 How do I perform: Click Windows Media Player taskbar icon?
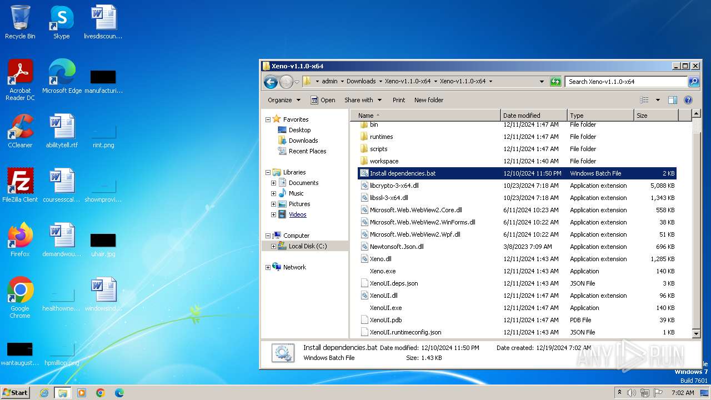pyautogui.click(x=82, y=393)
